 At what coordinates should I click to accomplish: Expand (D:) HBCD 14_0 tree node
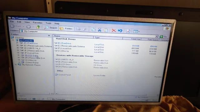(x=18, y=48)
